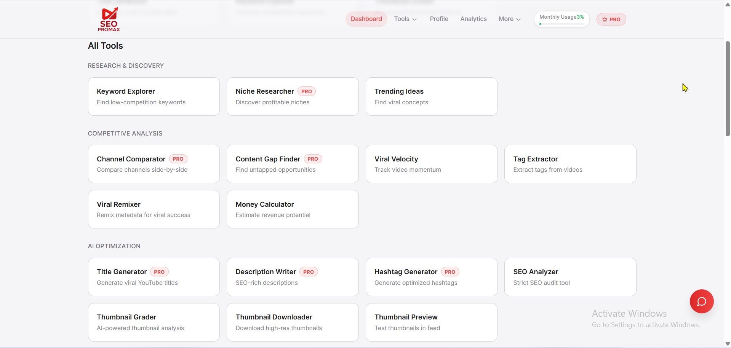Click the SEO ProMax logo

point(109,19)
